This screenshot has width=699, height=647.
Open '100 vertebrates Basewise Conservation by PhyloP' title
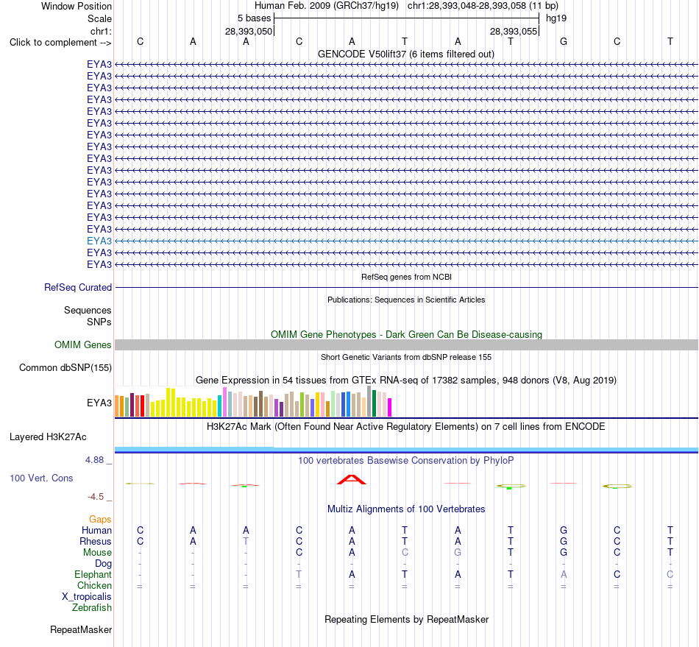click(406, 460)
